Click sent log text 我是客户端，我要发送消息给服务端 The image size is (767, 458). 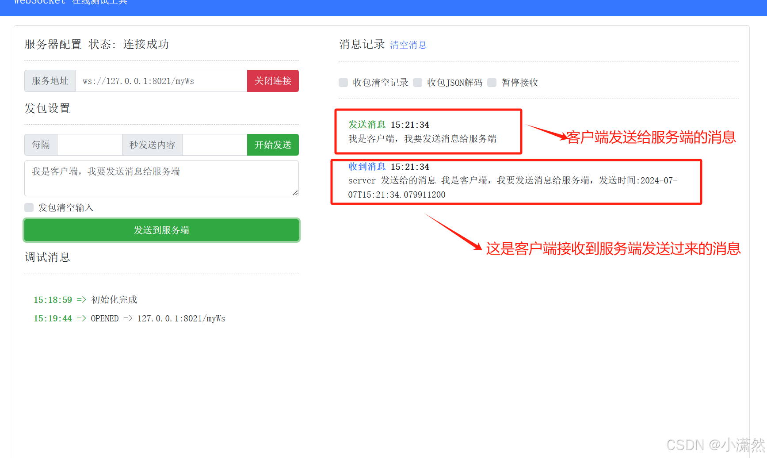point(422,139)
